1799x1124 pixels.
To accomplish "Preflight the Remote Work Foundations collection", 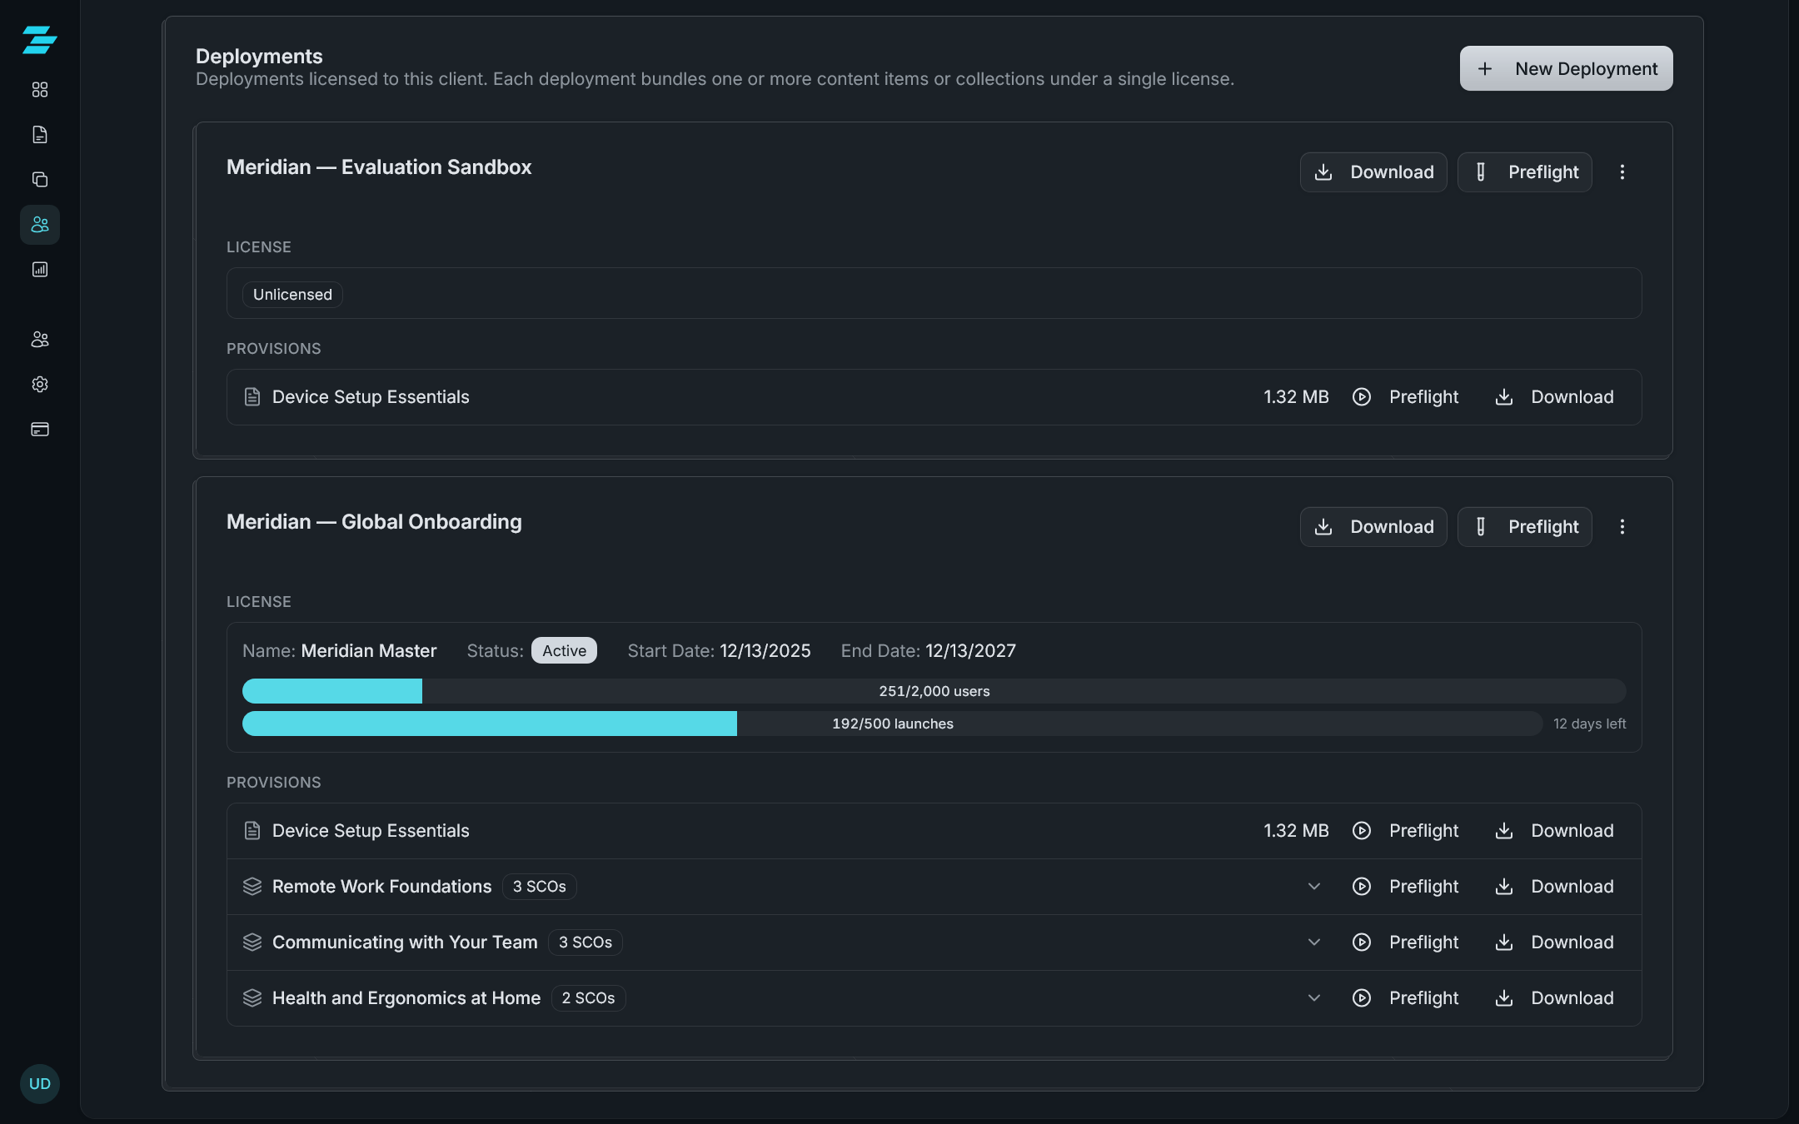I will tap(1406, 887).
